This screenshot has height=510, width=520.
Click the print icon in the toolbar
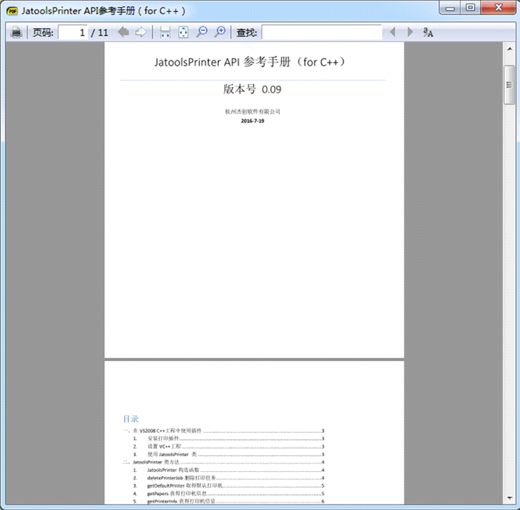click(16, 33)
